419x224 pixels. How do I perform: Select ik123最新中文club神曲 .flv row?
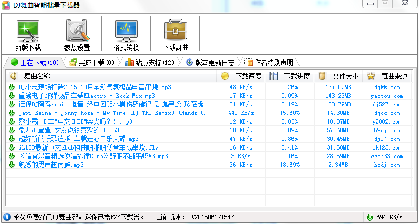pos(209,147)
